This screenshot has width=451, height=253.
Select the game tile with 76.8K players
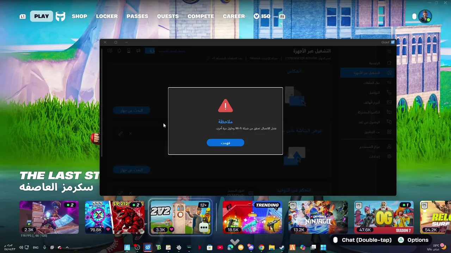click(x=115, y=217)
